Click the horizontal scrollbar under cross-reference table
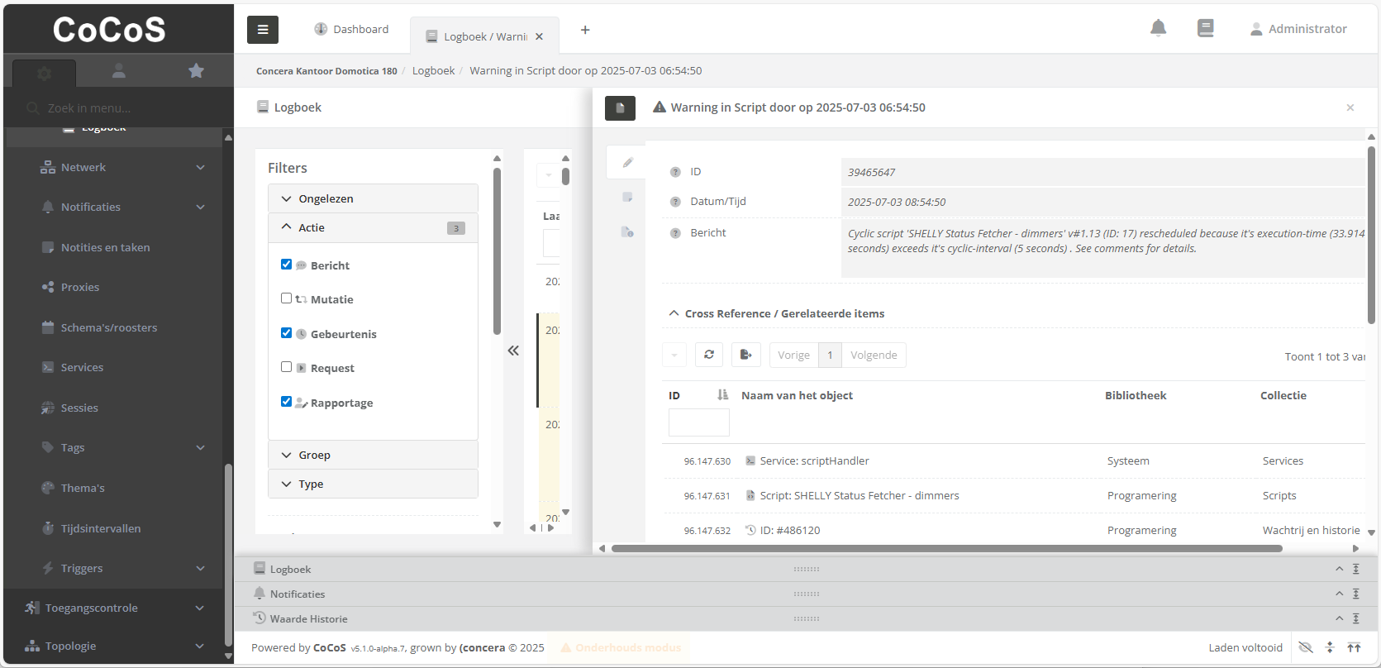Viewport: 1381px width, 668px height. [946, 548]
